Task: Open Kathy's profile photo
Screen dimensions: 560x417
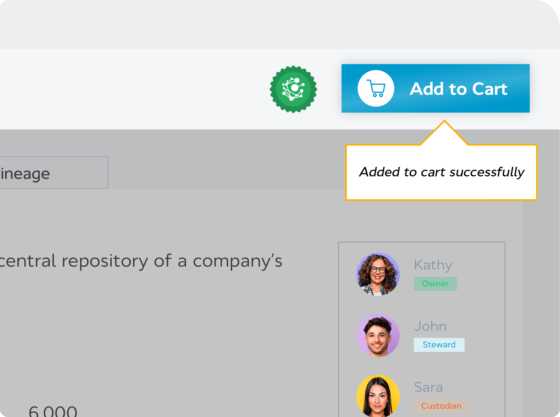Action: [378, 274]
